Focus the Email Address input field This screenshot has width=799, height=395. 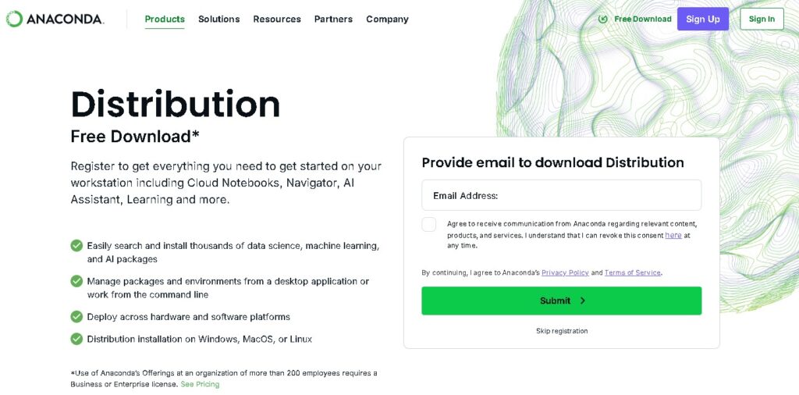coord(561,195)
